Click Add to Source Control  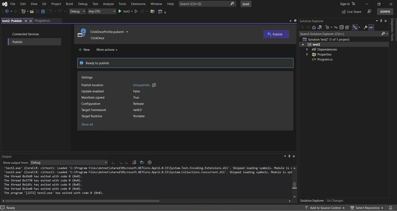point(325,208)
